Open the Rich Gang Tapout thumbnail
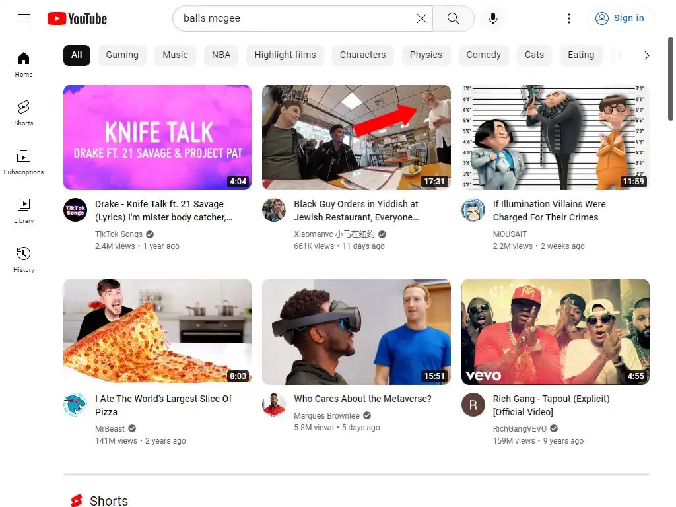 [555, 331]
